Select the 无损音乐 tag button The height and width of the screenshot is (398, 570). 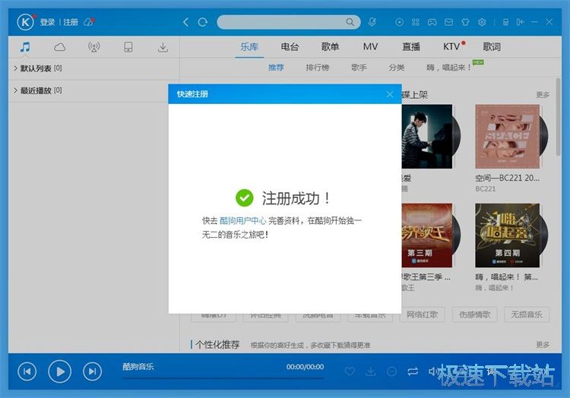(x=527, y=314)
